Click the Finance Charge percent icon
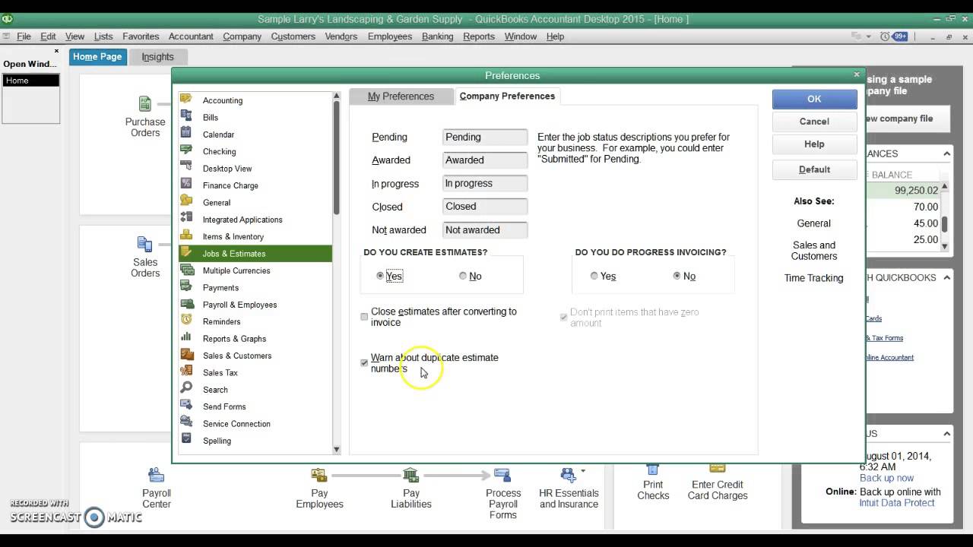The width and height of the screenshot is (973, 547). (x=186, y=185)
